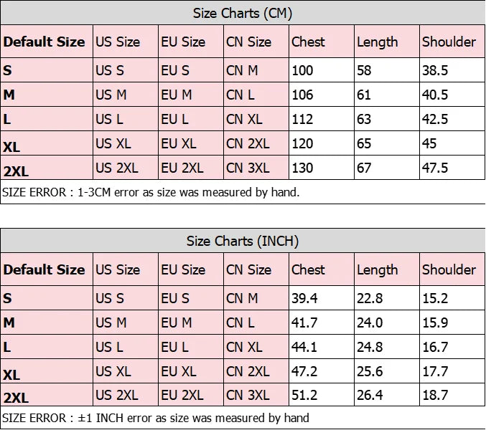Viewport: 486px width, 430px height.
Task: Click the 'Size Charts (CM)' title
Action: (243, 13)
